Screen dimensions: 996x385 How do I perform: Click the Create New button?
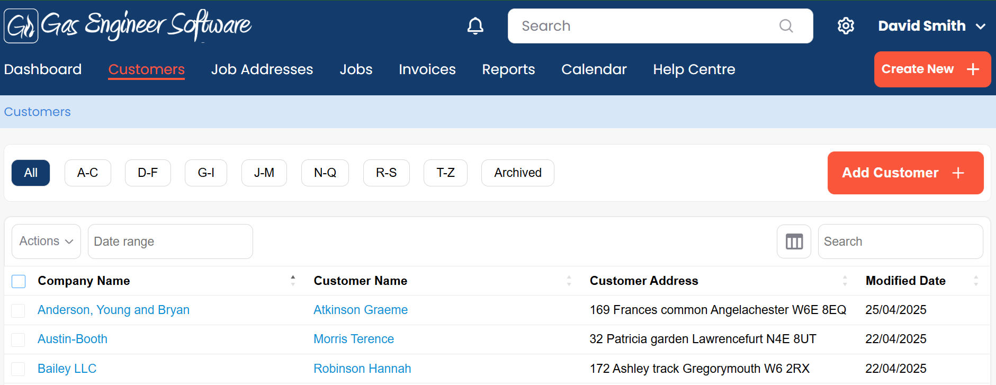tap(931, 69)
